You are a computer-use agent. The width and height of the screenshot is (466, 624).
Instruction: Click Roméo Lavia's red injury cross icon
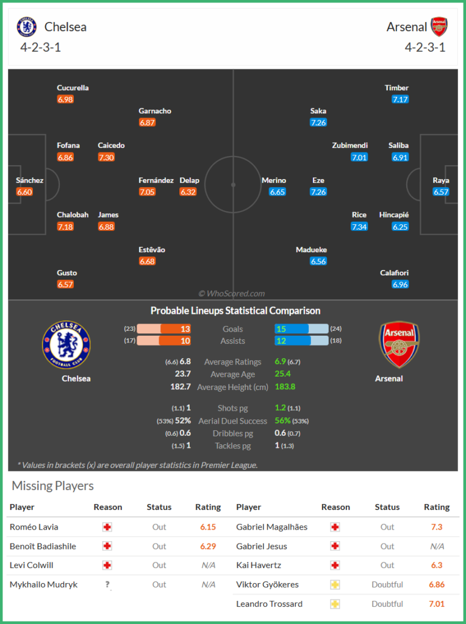[107, 527]
